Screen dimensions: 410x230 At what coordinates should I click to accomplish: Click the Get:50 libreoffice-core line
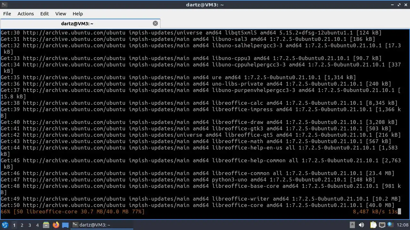pos(197,205)
